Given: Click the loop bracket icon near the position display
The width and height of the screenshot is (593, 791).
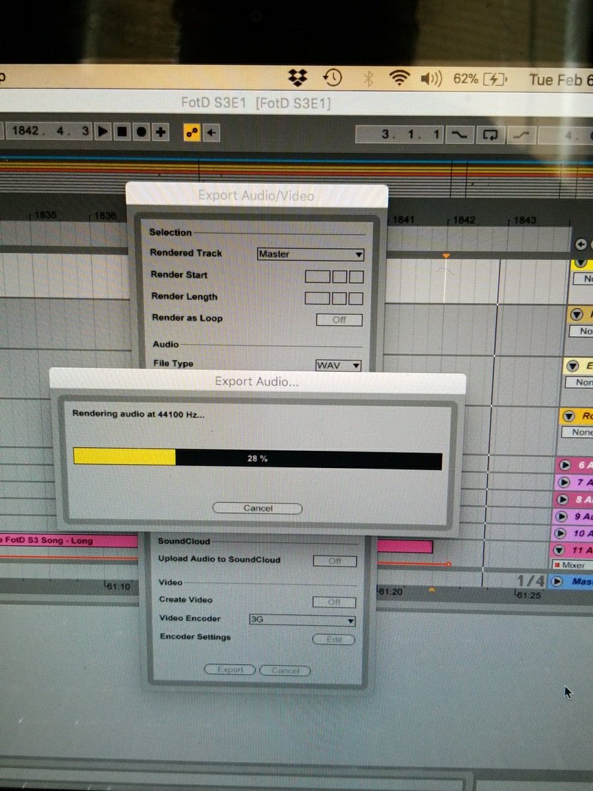Looking at the screenshot, I should pyautogui.click(x=490, y=134).
